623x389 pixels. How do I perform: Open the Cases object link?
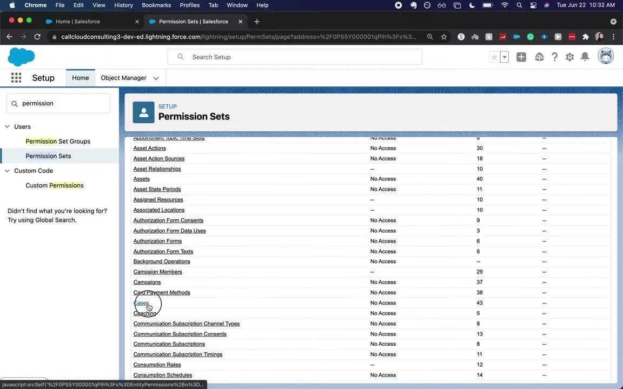tap(141, 303)
